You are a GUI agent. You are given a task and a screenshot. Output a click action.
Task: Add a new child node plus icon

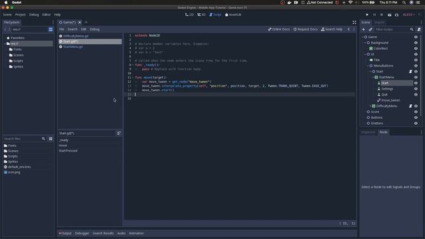tap(363, 29)
